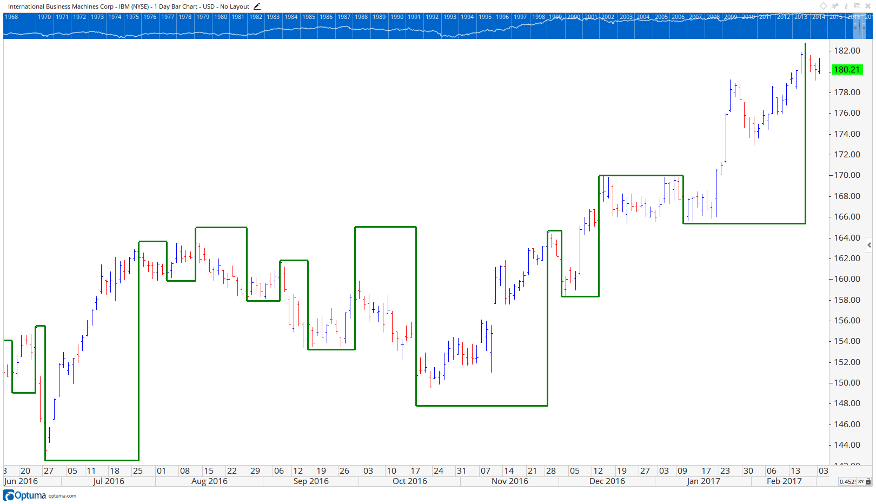Click 160.00 on the price axis
876x504 pixels.
point(847,279)
